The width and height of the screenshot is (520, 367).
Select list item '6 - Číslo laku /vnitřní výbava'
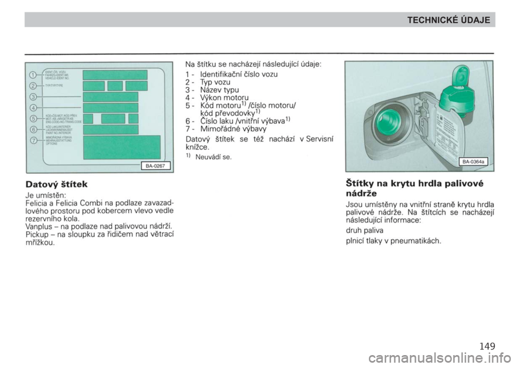point(238,121)
